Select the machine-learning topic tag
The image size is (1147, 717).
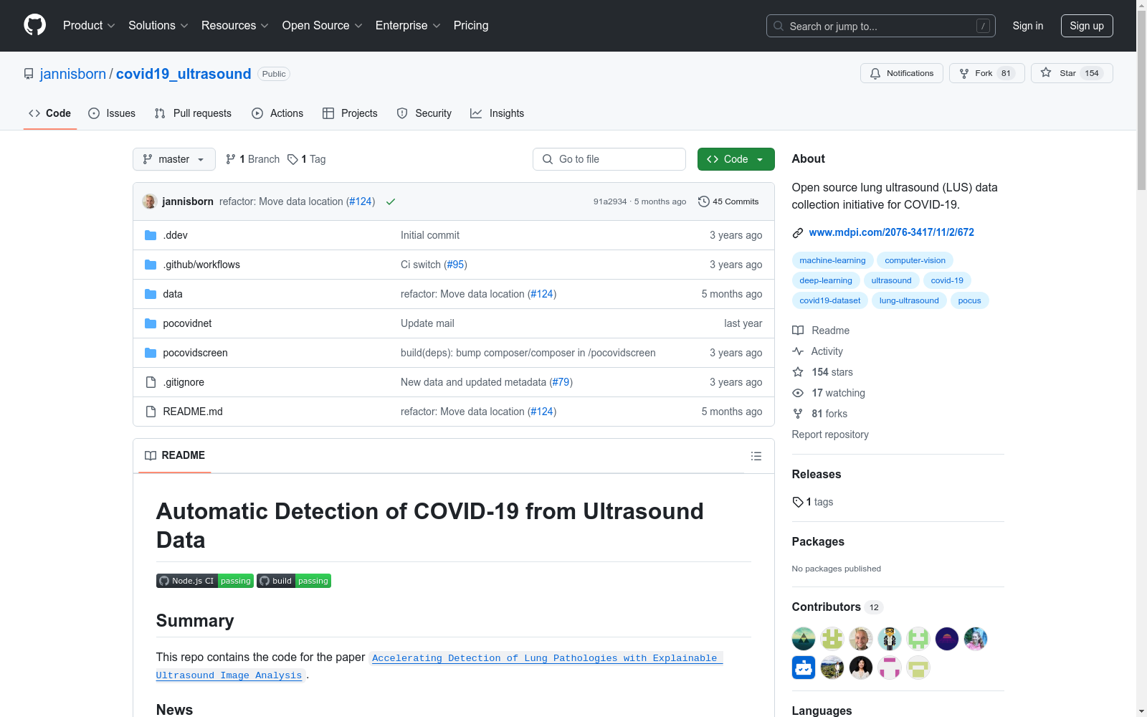(x=832, y=260)
